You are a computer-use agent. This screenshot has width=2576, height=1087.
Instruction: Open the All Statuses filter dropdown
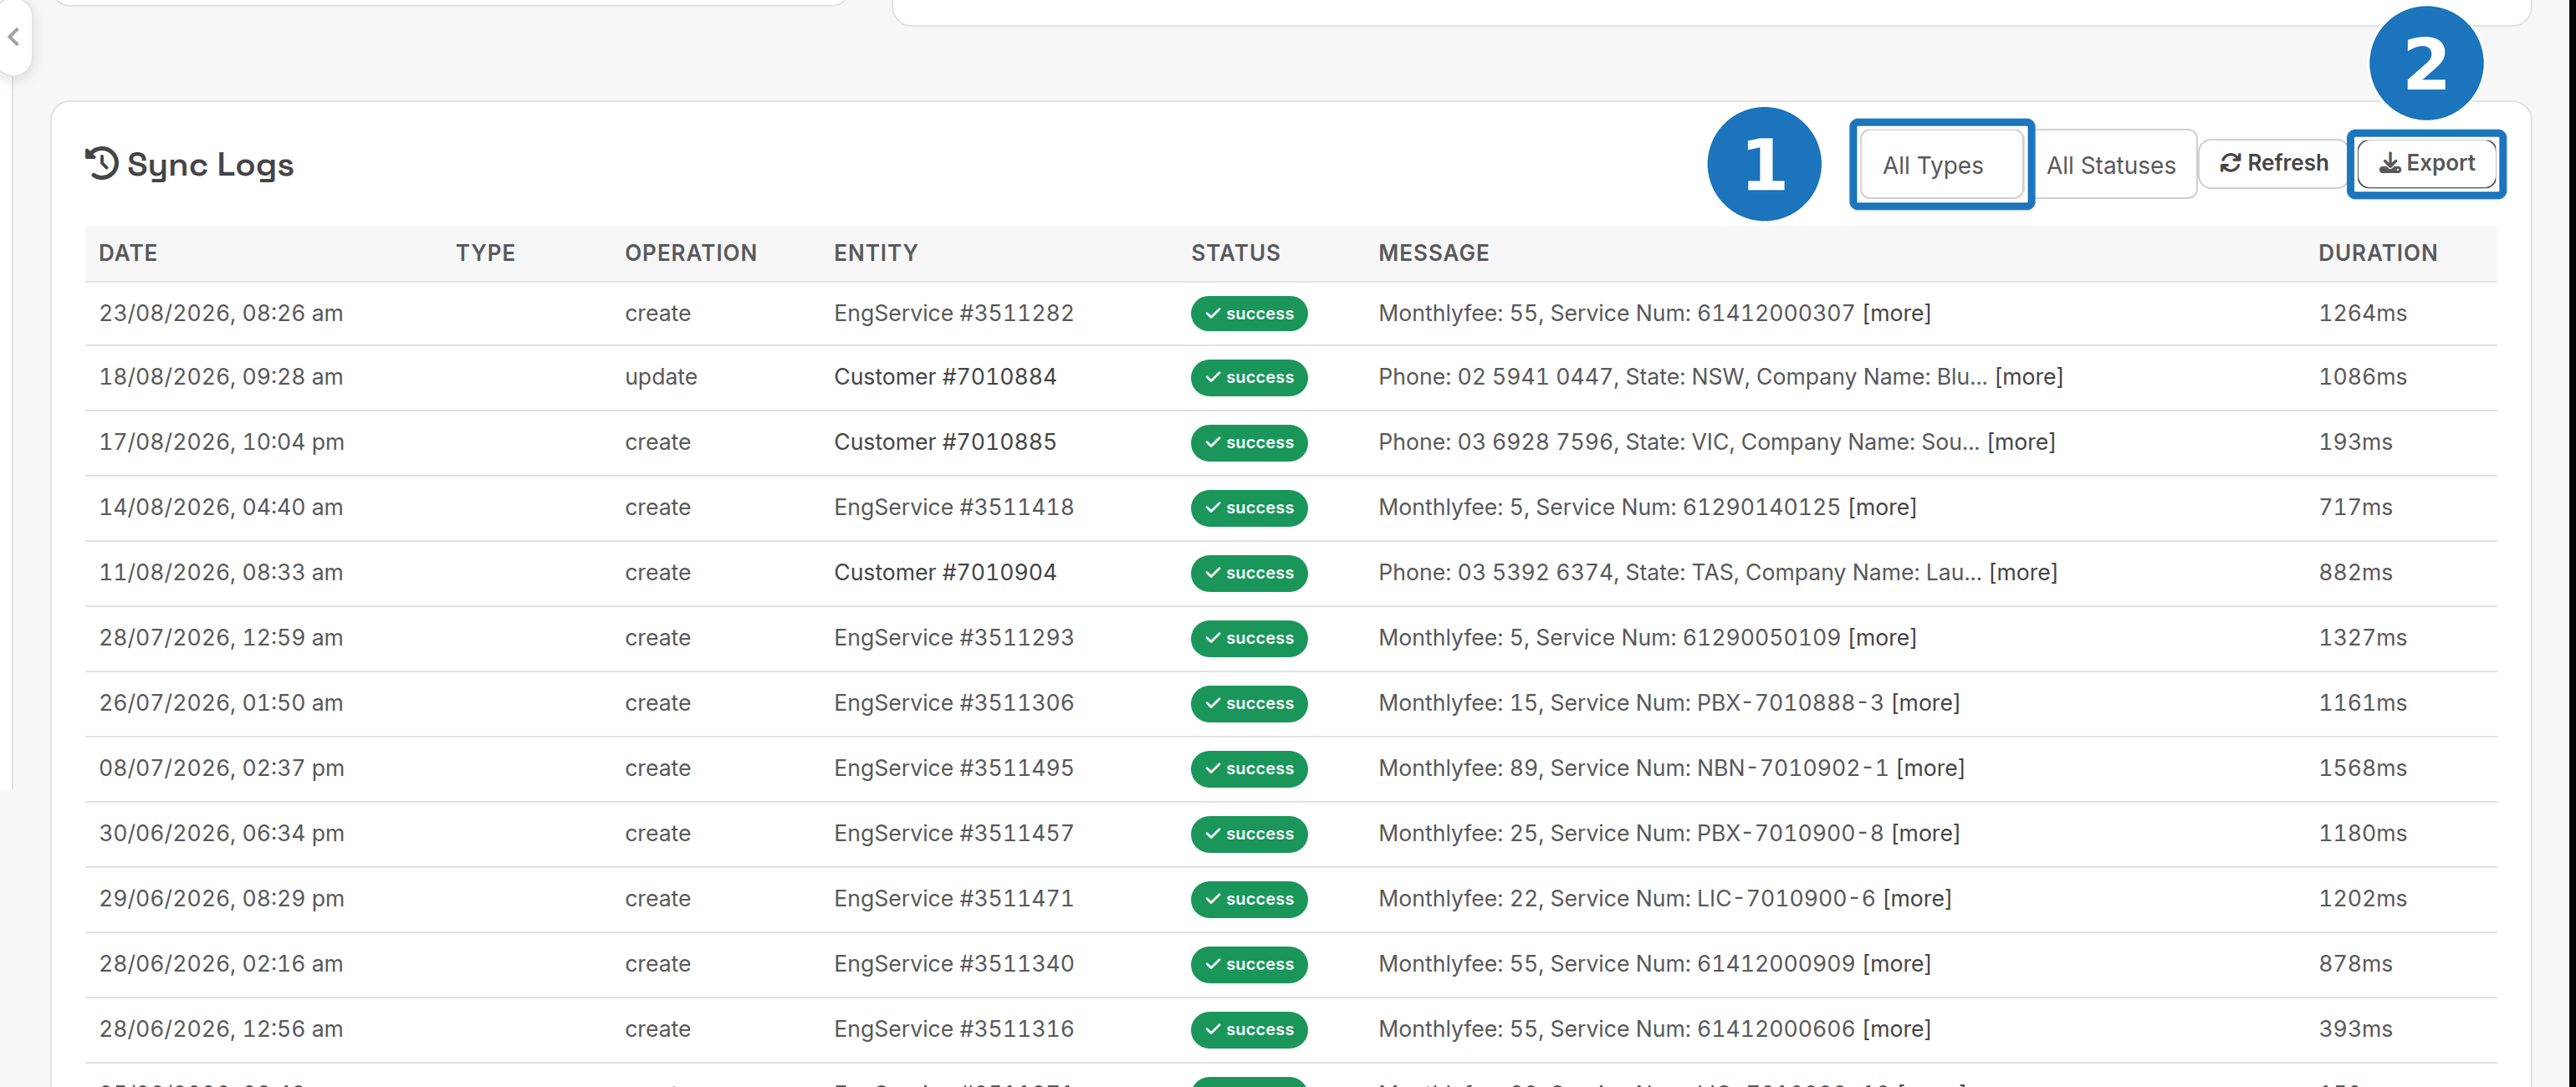(x=2112, y=165)
